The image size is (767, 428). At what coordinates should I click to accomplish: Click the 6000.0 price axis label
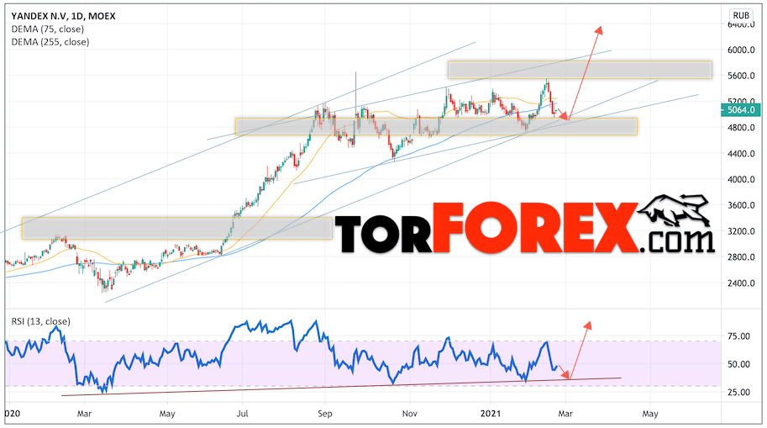coord(741,50)
